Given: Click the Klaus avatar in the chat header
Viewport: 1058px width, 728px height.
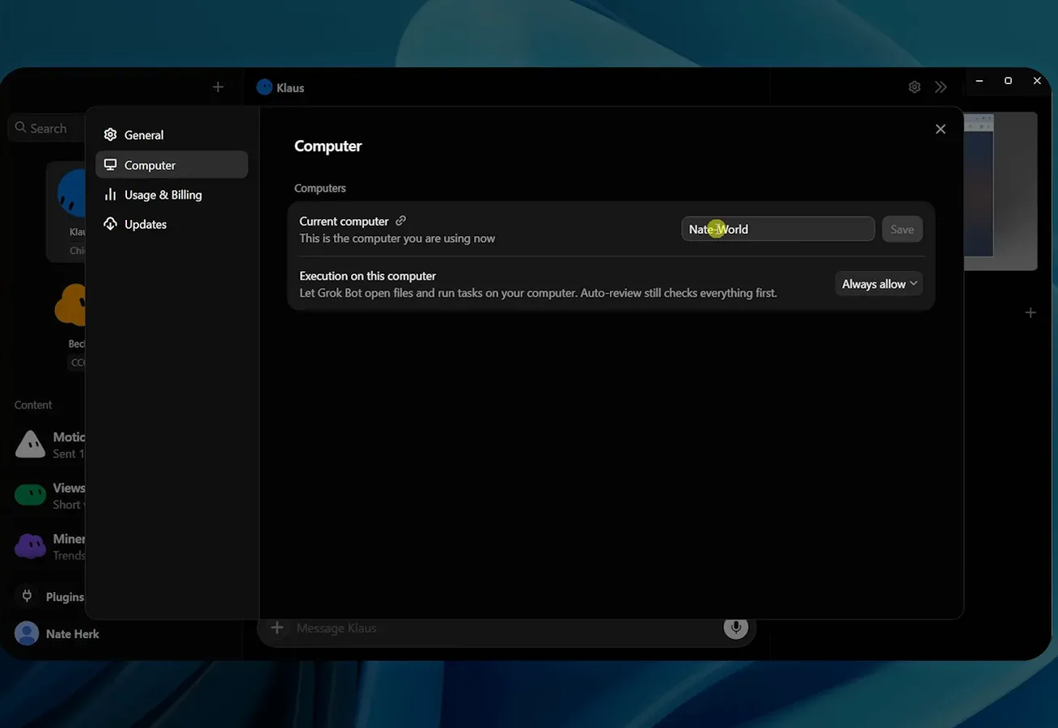Looking at the screenshot, I should 264,87.
